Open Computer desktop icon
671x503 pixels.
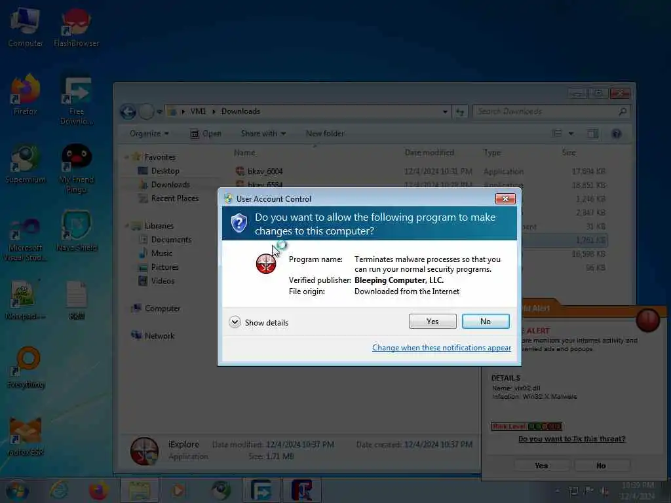(x=26, y=27)
